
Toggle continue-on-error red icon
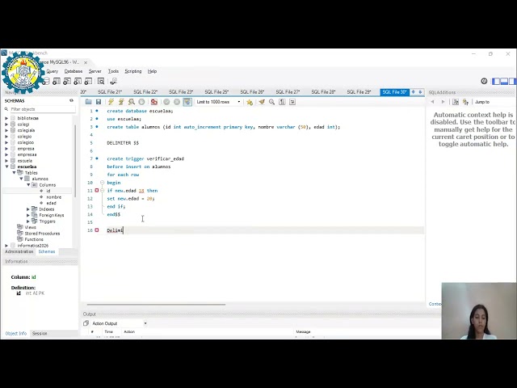(x=154, y=102)
